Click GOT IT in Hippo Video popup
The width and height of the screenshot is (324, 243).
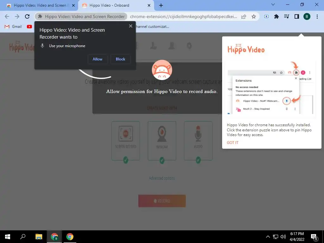233,143
